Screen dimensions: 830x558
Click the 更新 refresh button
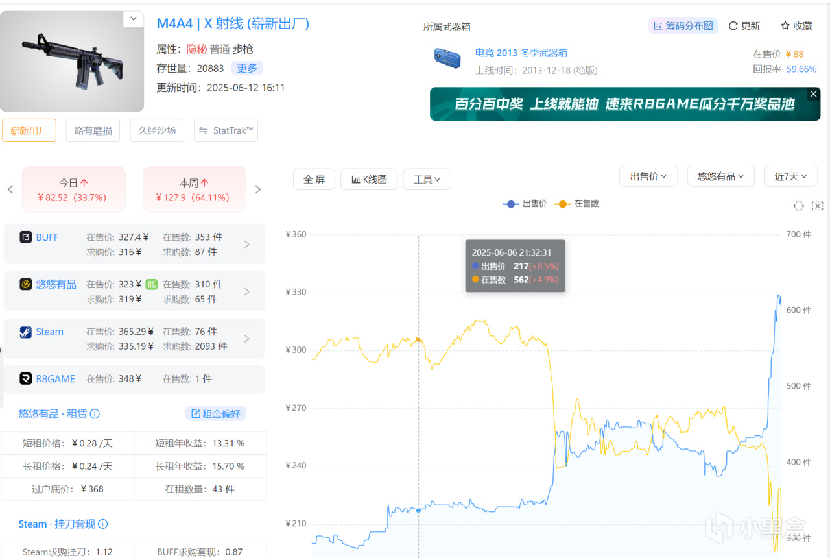(744, 26)
